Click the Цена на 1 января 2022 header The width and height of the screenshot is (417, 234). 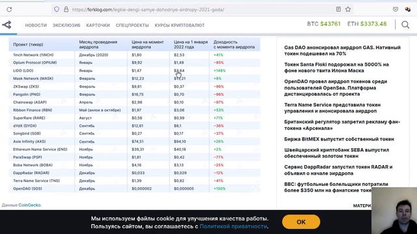click(191, 44)
